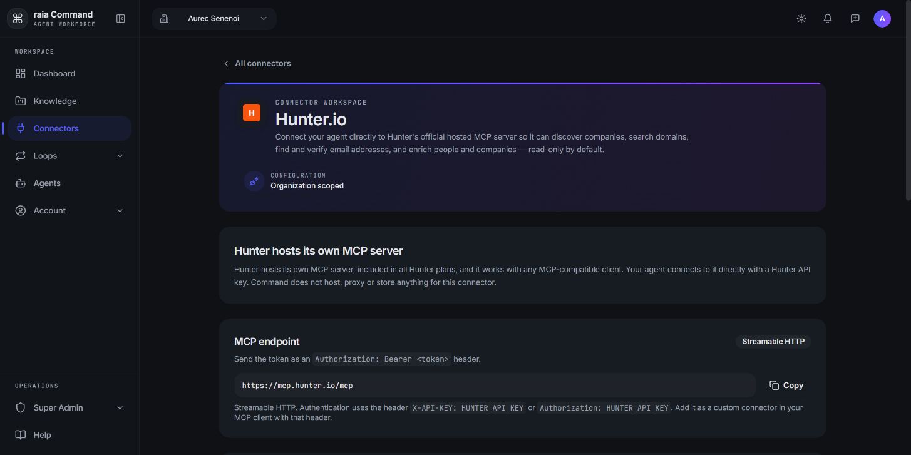This screenshot has width=911, height=455.
Task: Click the X-API-KEY: HUNTER_API_KEY code snippet
Action: [x=468, y=408]
